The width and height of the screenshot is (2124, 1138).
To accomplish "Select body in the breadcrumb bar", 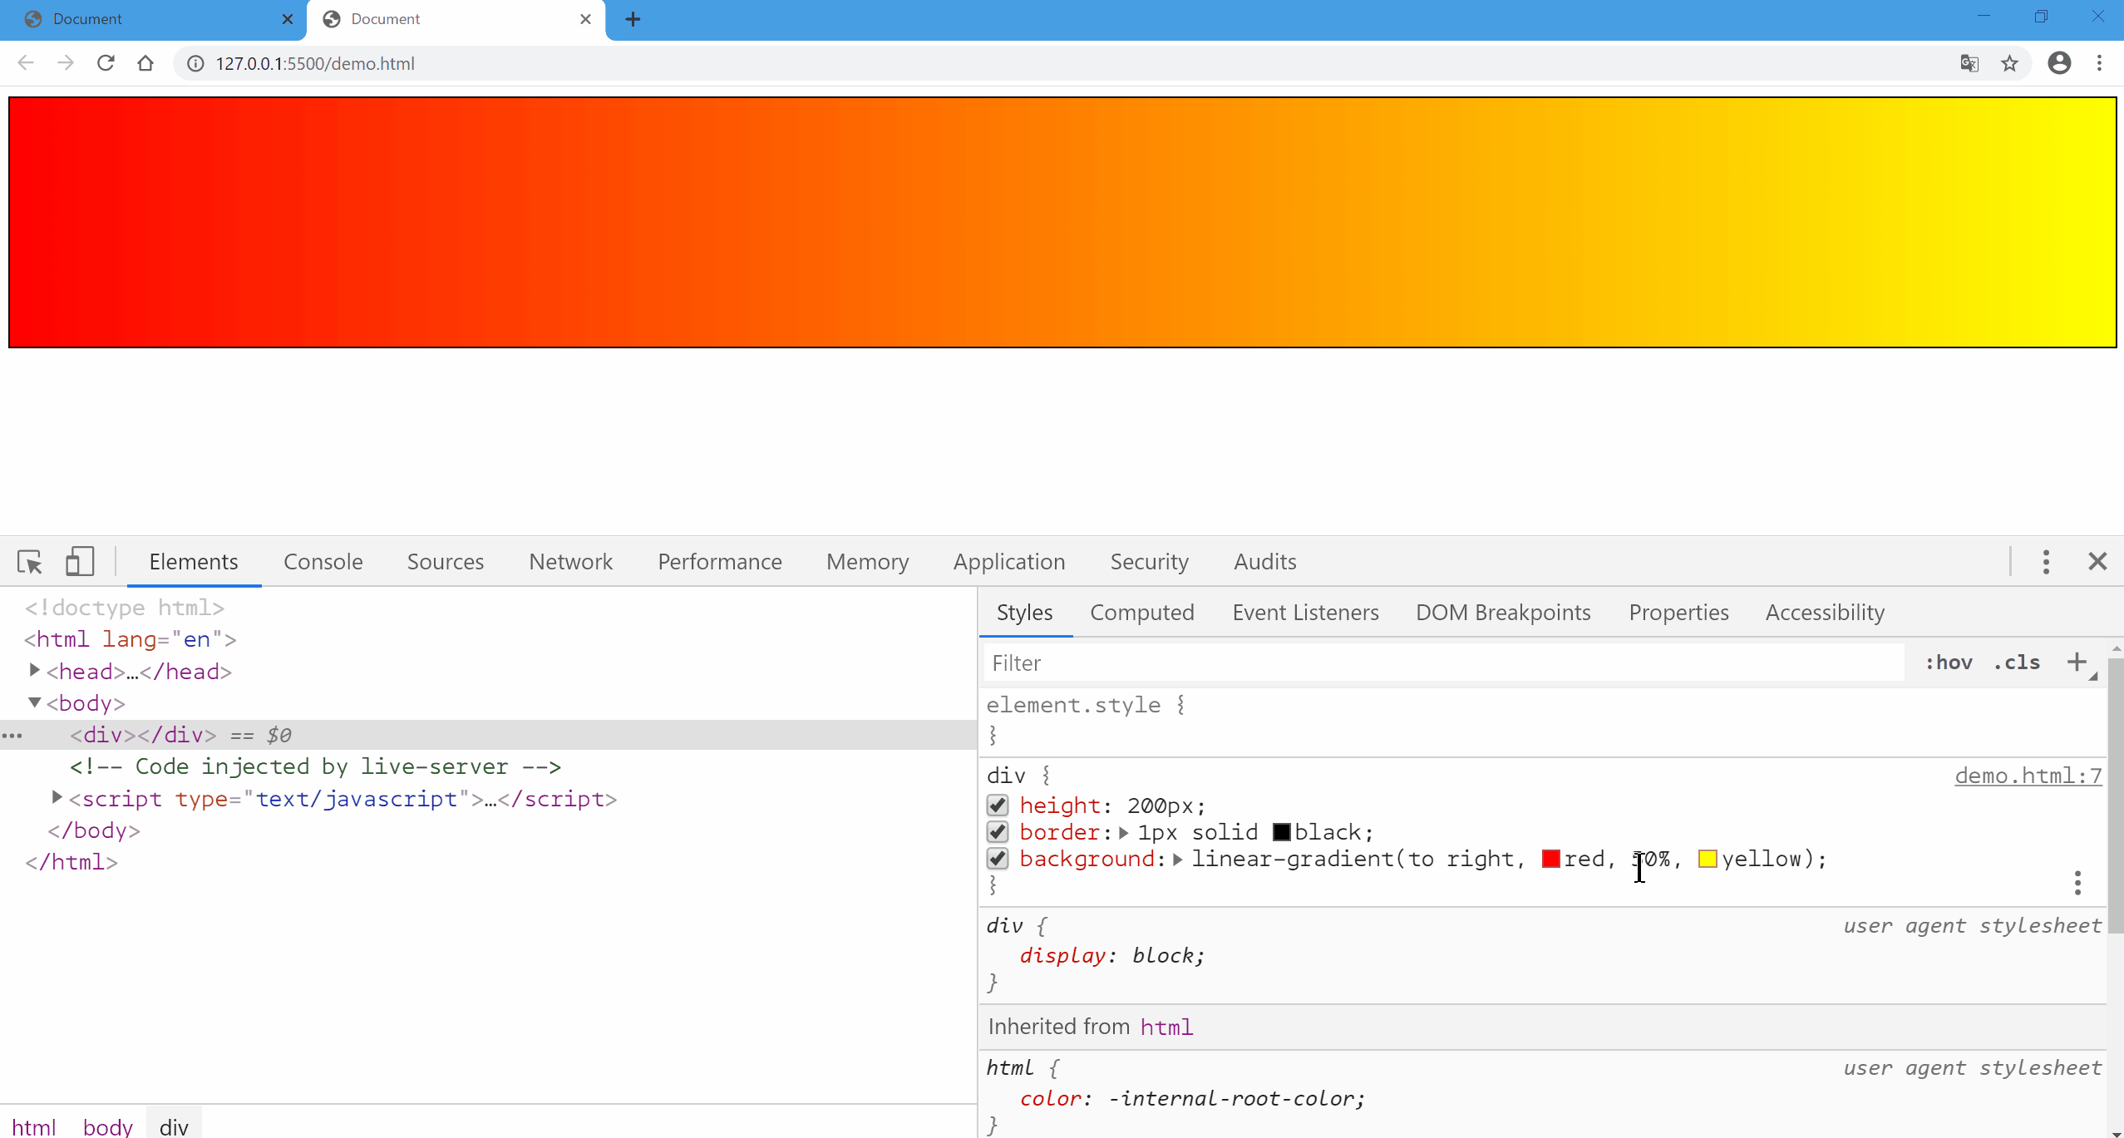I will coord(108,1126).
